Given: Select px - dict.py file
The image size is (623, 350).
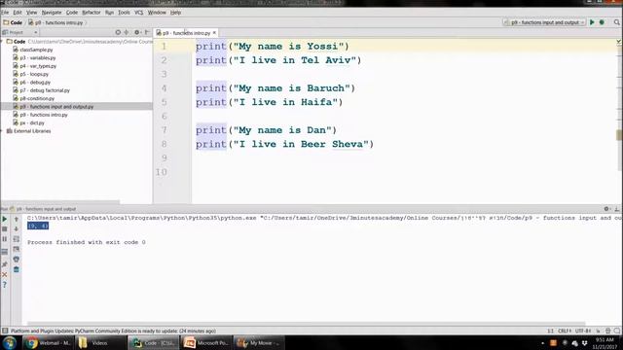Looking at the screenshot, I should point(32,122).
